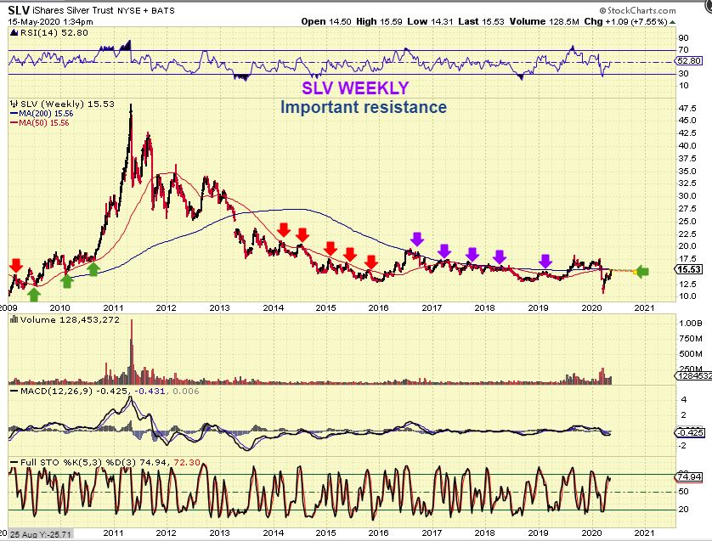712x541 pixels.
Task: Click the Low 14.31 quote
Action: (430, 22)
